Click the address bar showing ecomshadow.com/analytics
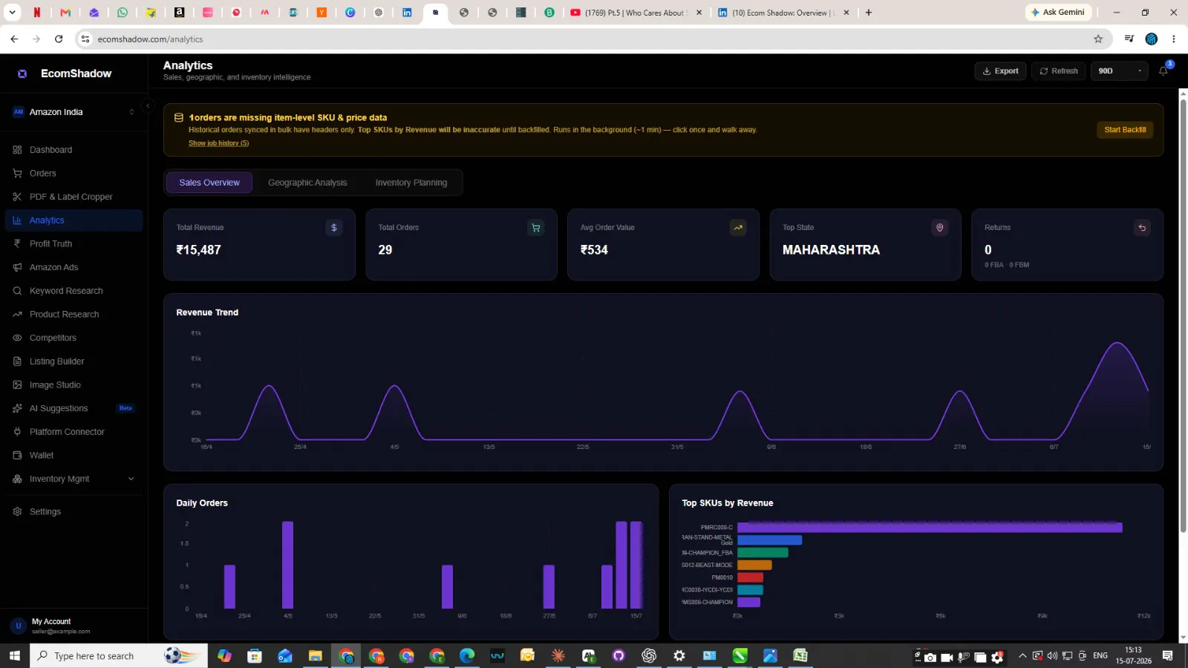1188x668 pixels. point(587,39)
